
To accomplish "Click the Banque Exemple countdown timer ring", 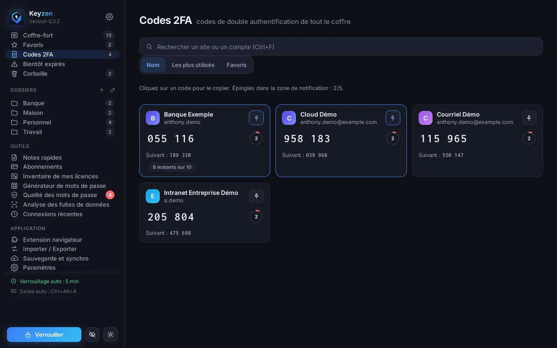I will tap(256, 138).
